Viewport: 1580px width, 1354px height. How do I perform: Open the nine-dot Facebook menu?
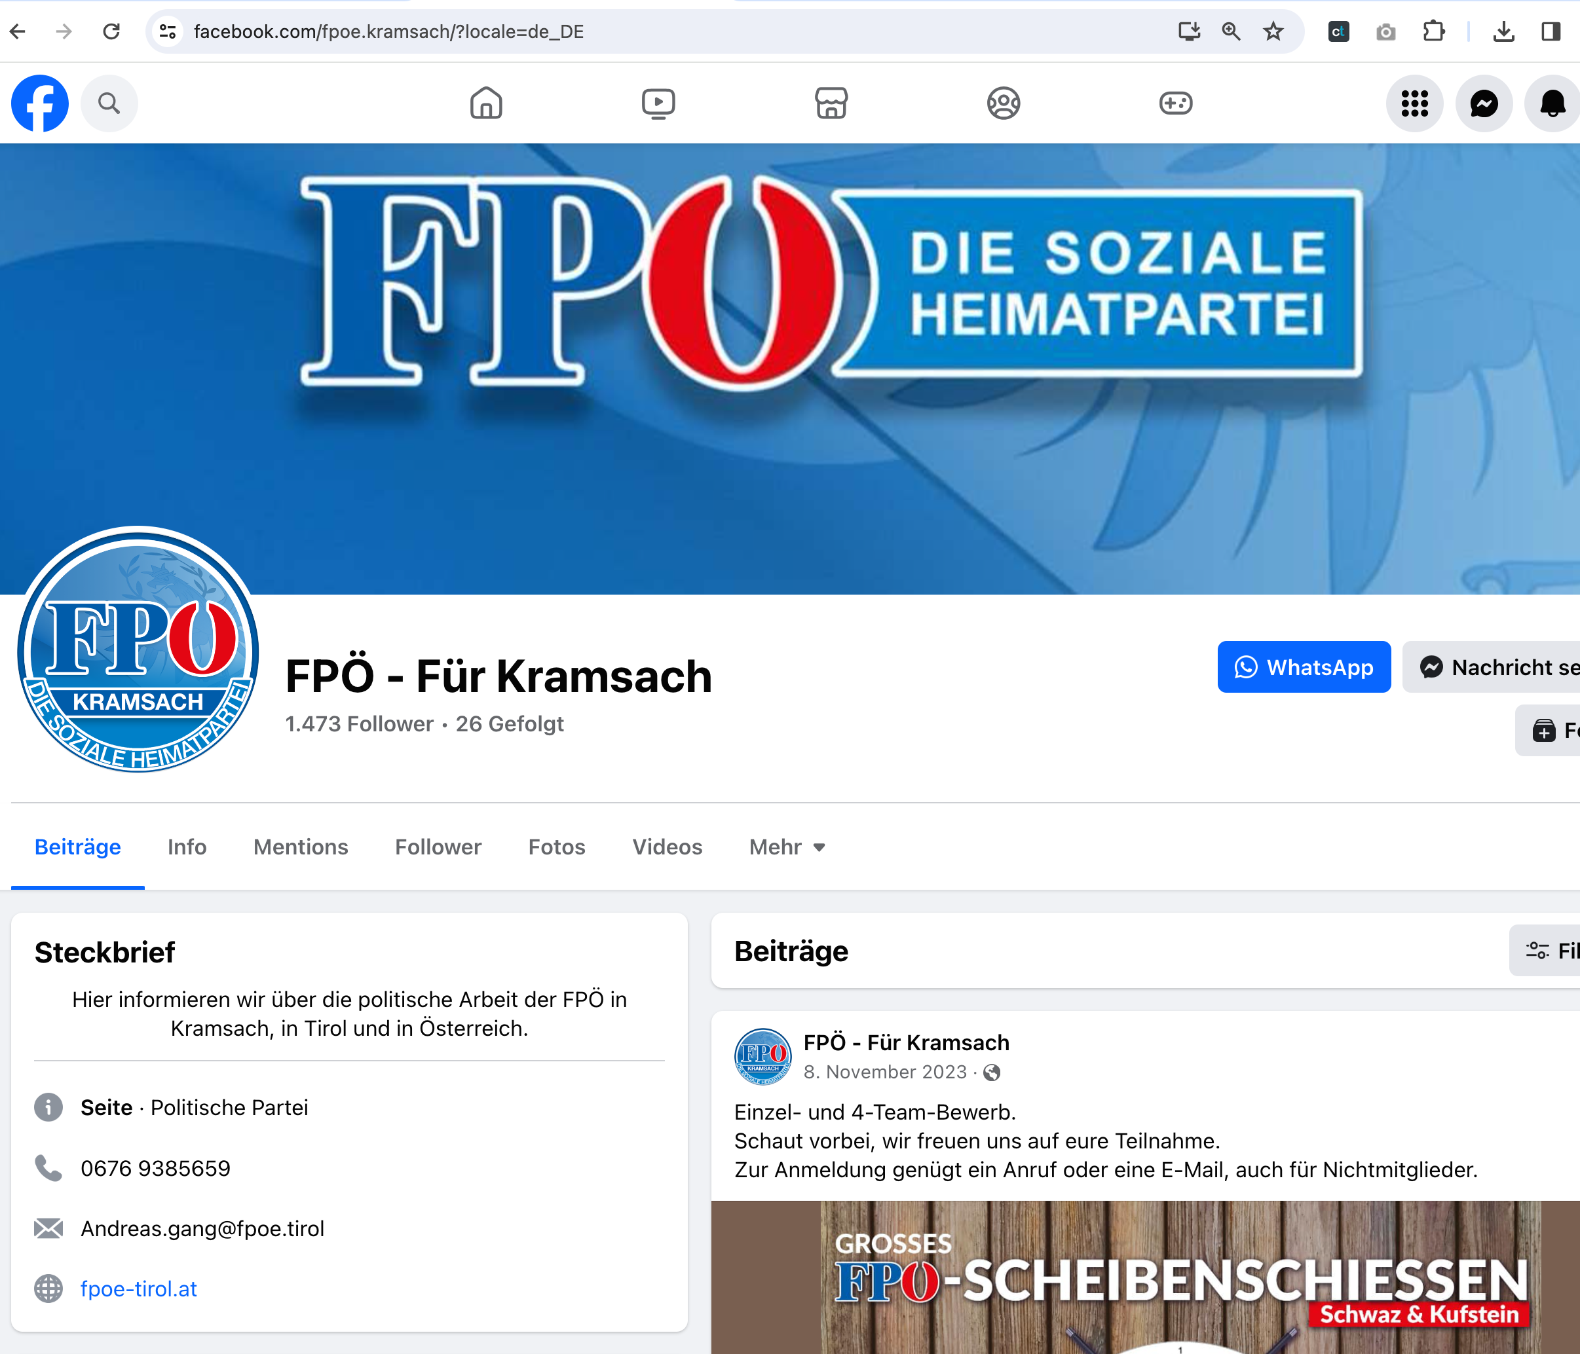(x=1414, y=103)
